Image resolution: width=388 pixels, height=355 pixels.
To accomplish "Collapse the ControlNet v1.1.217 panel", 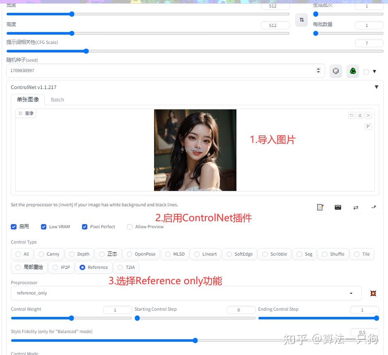I will tap(376, 87).
